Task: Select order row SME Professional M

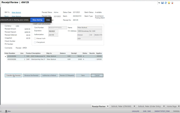Action: [x=55, y=56]
